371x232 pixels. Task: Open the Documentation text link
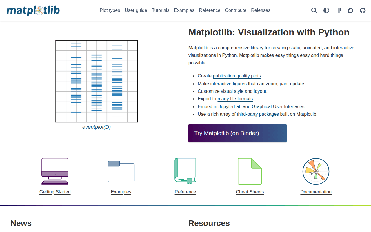pyautogui.click(x=316, y=192)
